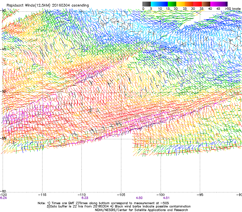Click the green 15-20 knots legend swatch
Viewport: 242px width, 212px height.
pyautogui.click(x=172, y=4)
